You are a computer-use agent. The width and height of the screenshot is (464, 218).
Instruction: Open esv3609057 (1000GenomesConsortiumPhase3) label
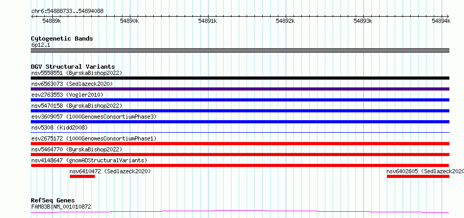(94, 117)
